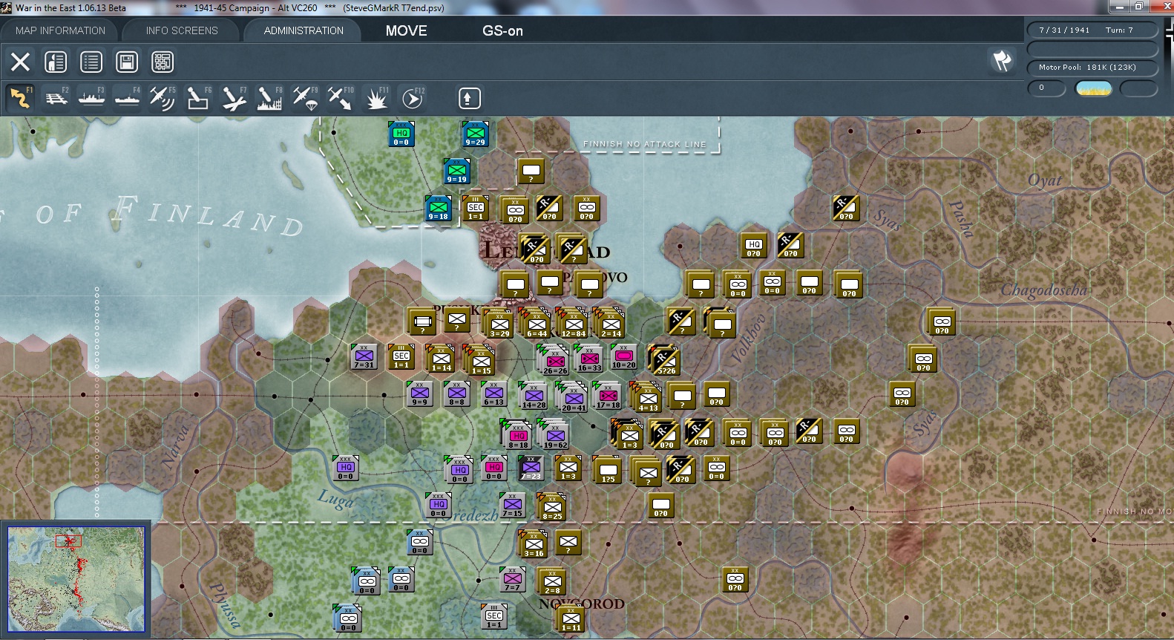Switch to the MAP INFORMATION tab
The image size is (1174, 640).
click(x=60, y=30)
